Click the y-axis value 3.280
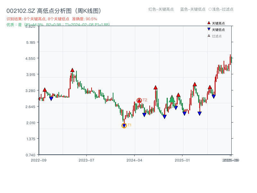Viewport: 257px width, 193px height. (x=30, y=91)
